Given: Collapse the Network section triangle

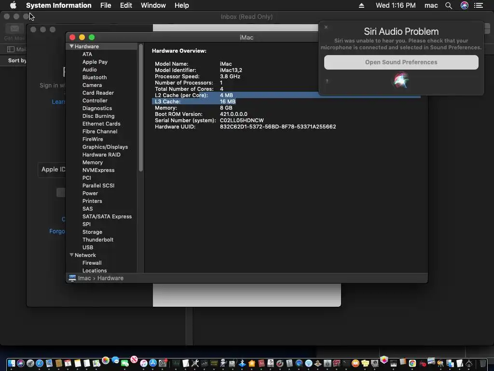Looking at the screenshot, I should click(x=71, y=255).
